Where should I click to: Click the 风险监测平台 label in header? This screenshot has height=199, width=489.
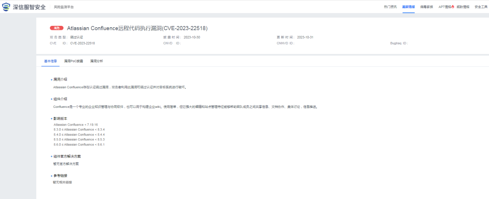[x=64, y=7]
